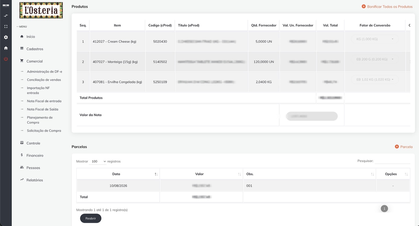Click the parcela date 10/08/2026
The image size is (419, 226).
tap(118, 186)
